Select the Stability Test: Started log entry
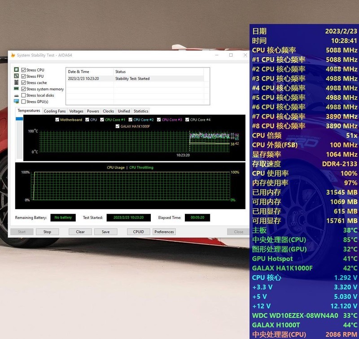359x339 pixels. tap(135, 79)
